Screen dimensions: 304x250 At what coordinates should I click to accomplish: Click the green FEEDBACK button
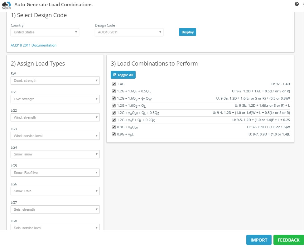pos(289,240)
